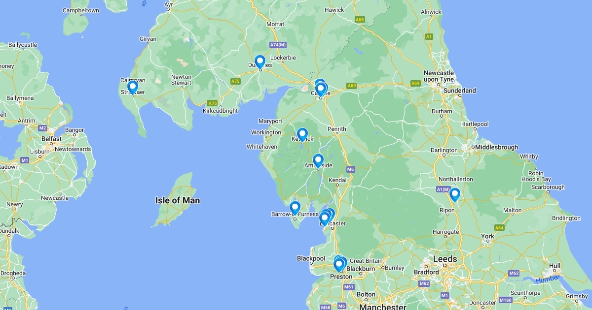Click the M62 shield near Hull
The width and height of the screenshot is (592, 310).
point(514,273)
